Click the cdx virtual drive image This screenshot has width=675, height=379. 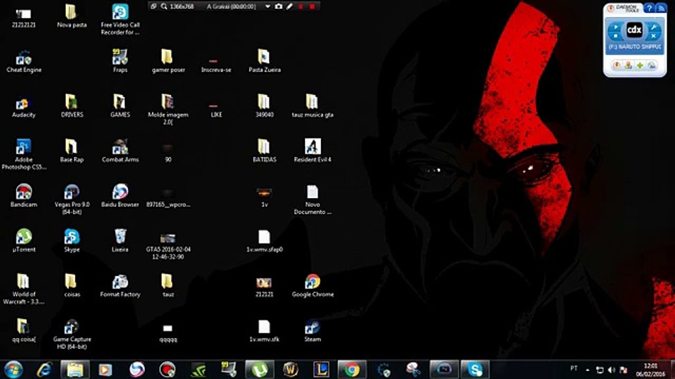point(634,31)
